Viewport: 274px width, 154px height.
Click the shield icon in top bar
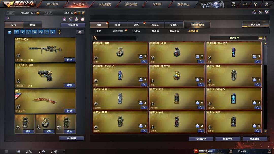[x=233, y=4]
